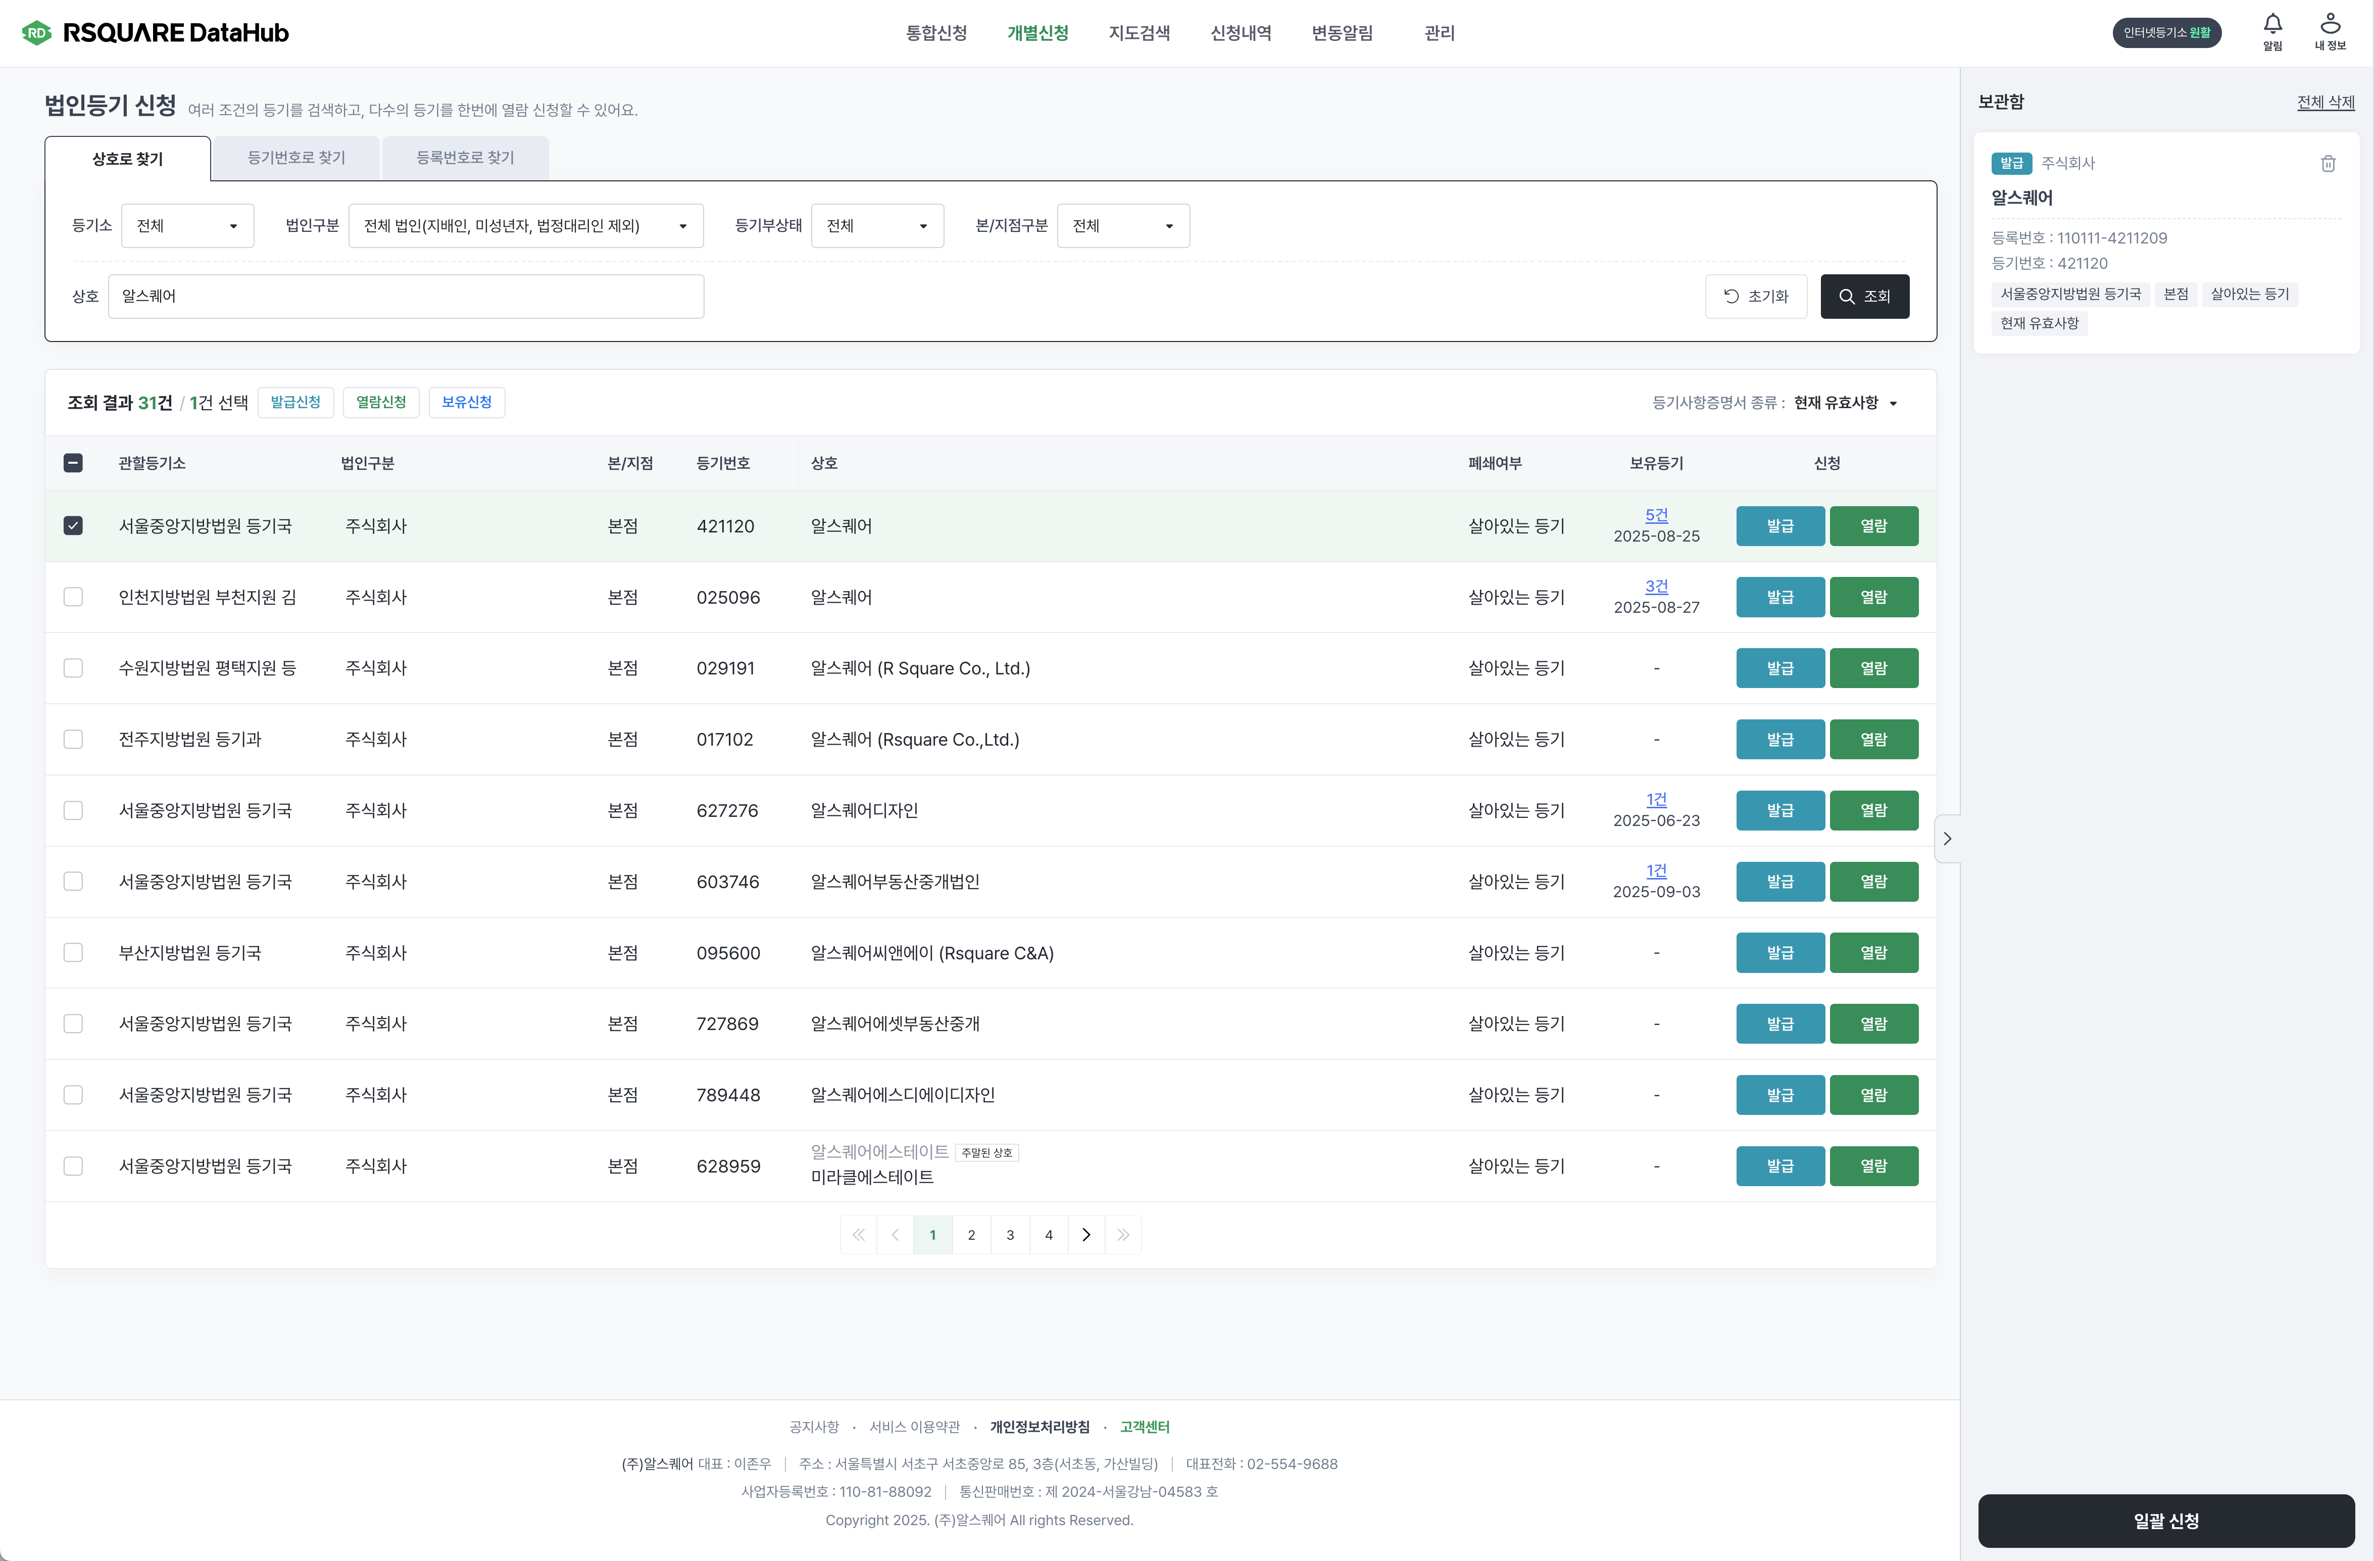This screenshot has width=2374, height=1561.
Task: Click the 상호 search input field
Action: point(405,296)
